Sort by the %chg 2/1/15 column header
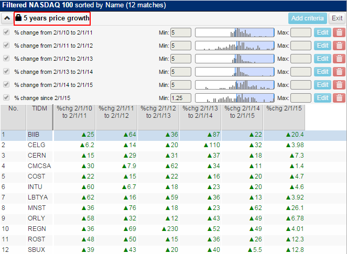Image resolution: width=347 pixels, height=254 pixels. click(284, 117)
